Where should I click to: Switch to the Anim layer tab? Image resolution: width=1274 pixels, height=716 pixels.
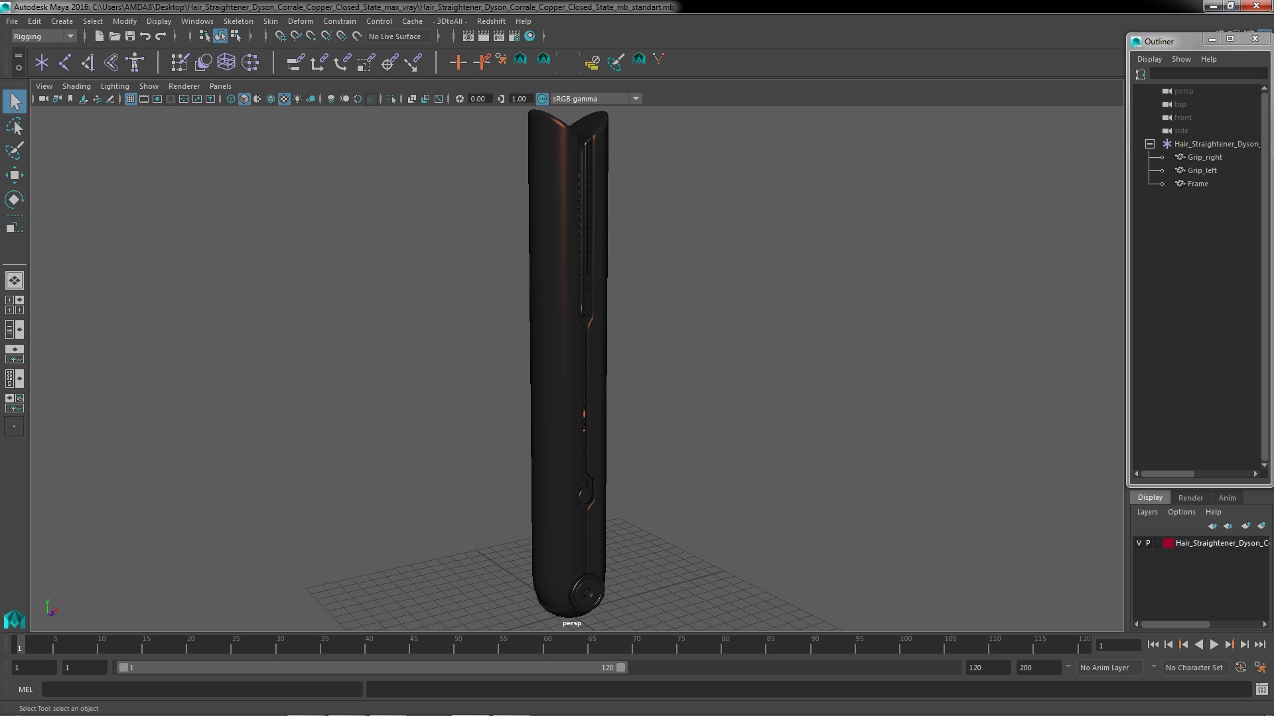pyautogui.click(x=1227, y=498)
